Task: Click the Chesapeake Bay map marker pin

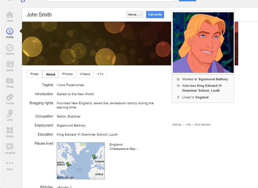Action: 68,164
